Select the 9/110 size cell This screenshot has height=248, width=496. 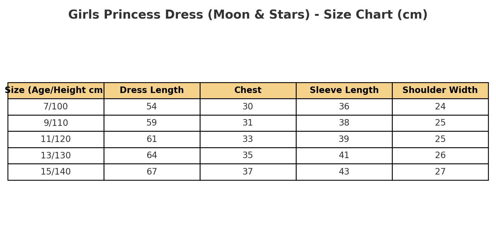click(x=56, y=123)
